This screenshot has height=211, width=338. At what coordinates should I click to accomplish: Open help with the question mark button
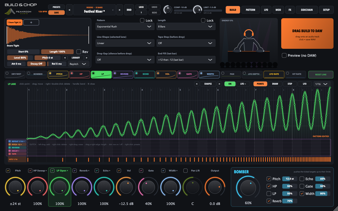[x=141, y=12]
